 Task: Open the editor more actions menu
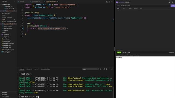(x=112, y=2)
